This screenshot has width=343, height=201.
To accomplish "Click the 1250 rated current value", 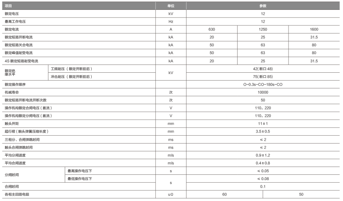I will pos(263,29).
